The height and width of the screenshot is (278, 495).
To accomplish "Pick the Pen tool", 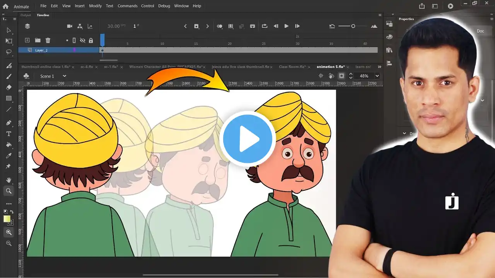I will [9, 123].
